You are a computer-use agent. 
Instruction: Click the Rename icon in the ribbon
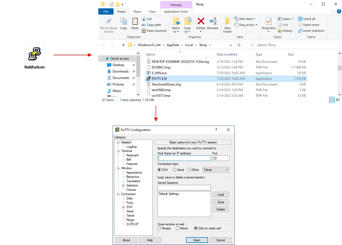coord(213,22)
